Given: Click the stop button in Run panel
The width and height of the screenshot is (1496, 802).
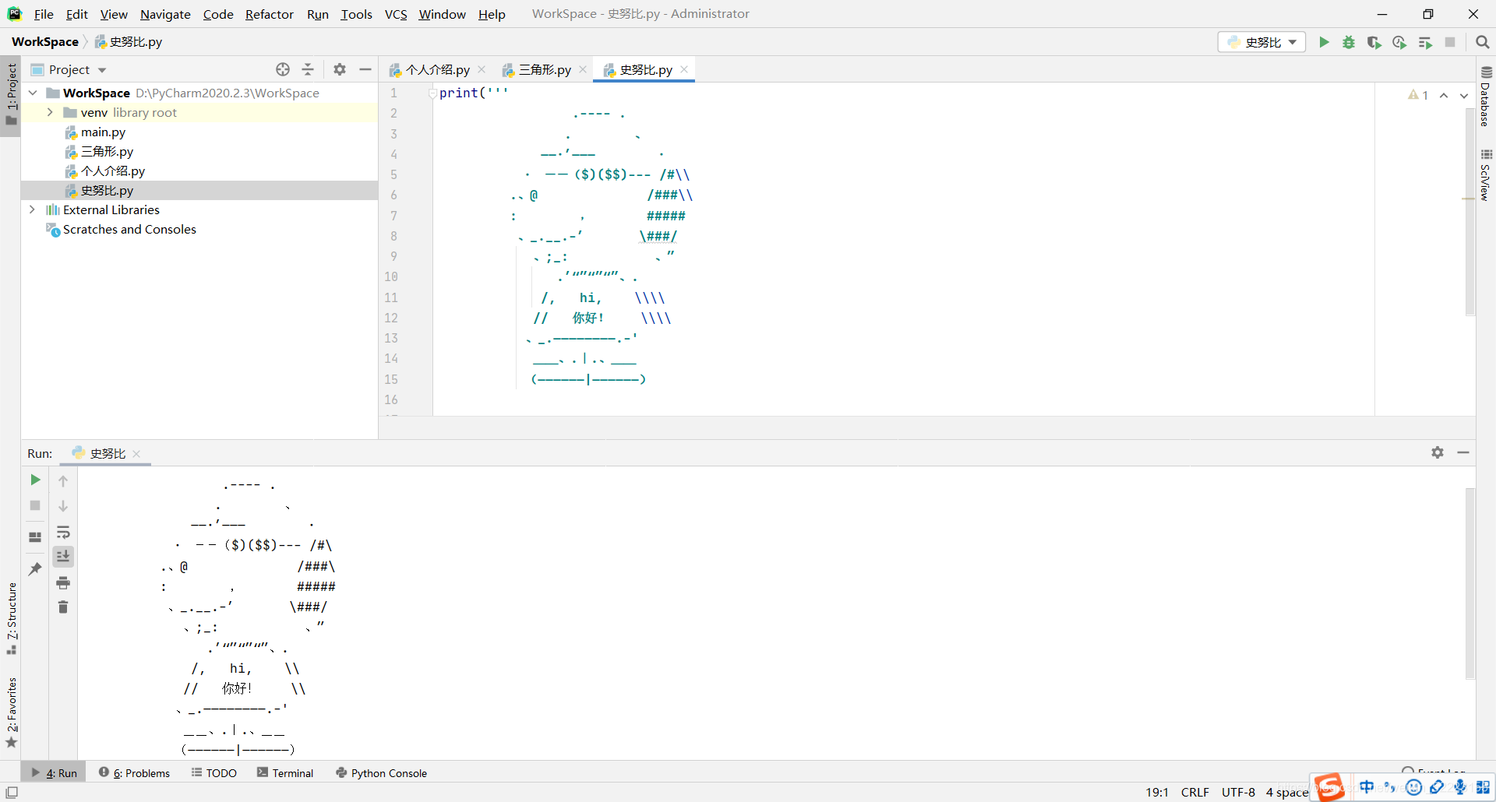Looking at the screenshot, I should click(x=35, y=505).
